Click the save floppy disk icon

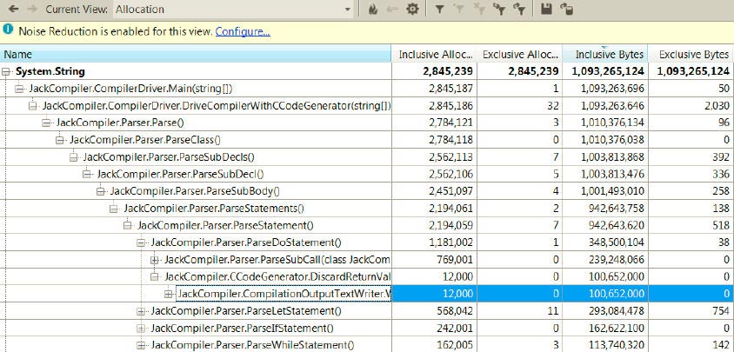tap(546, 10)
